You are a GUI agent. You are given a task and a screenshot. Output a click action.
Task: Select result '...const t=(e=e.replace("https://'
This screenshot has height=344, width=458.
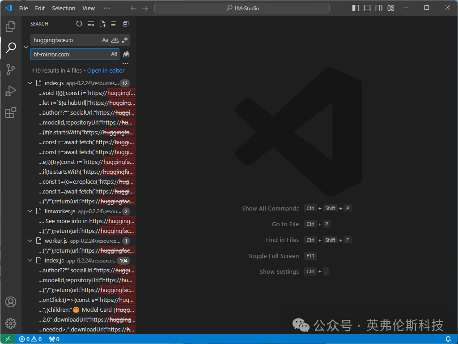point(87,182)
